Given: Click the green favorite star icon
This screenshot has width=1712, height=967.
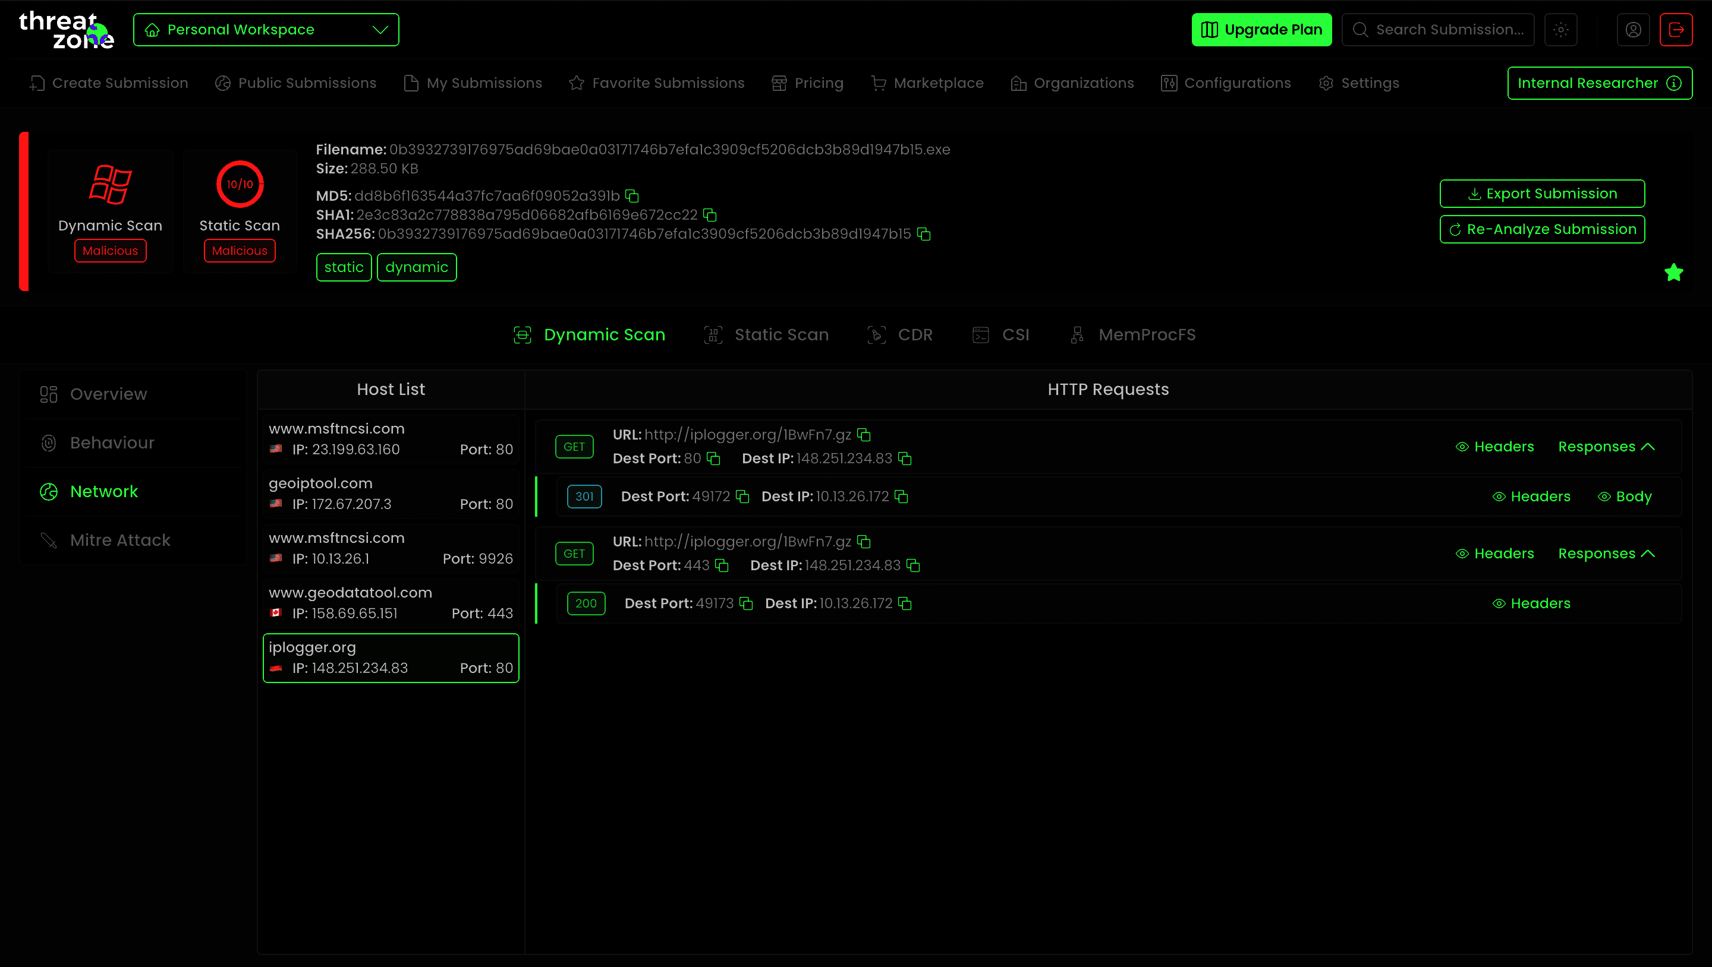Looking at the screenshot, I should click(x=1673, y=272).
